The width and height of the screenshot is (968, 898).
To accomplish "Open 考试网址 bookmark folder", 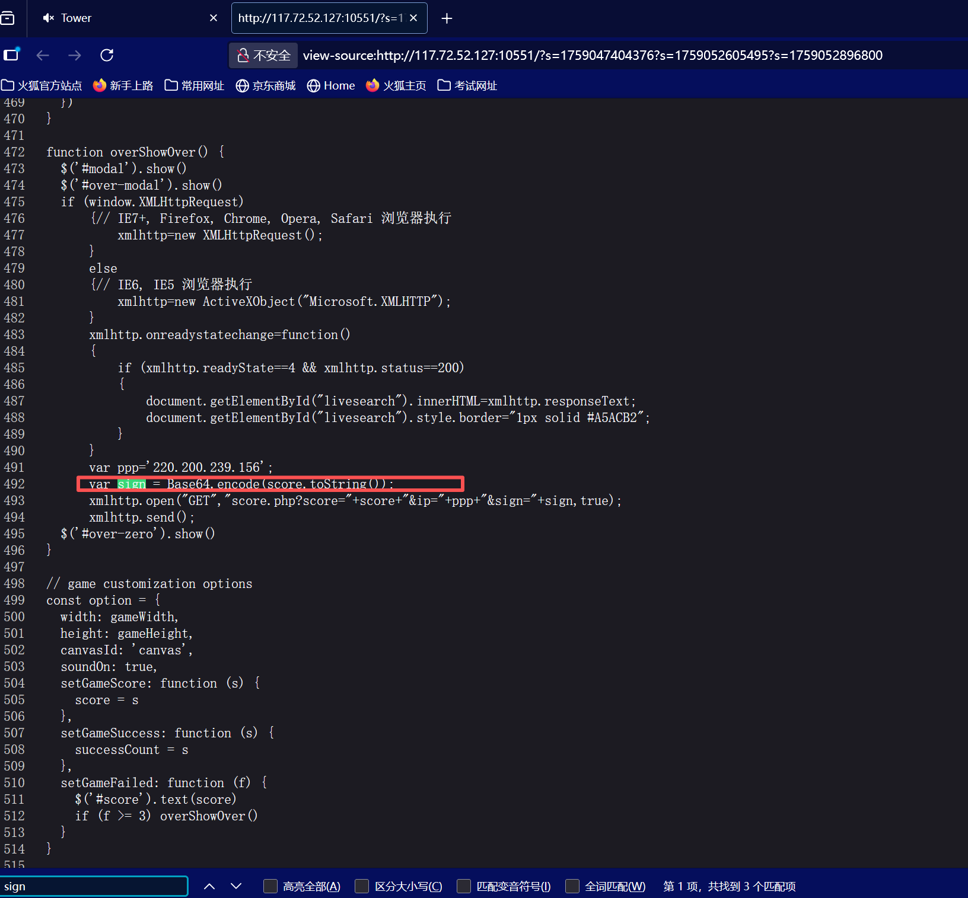I will 467,85.
